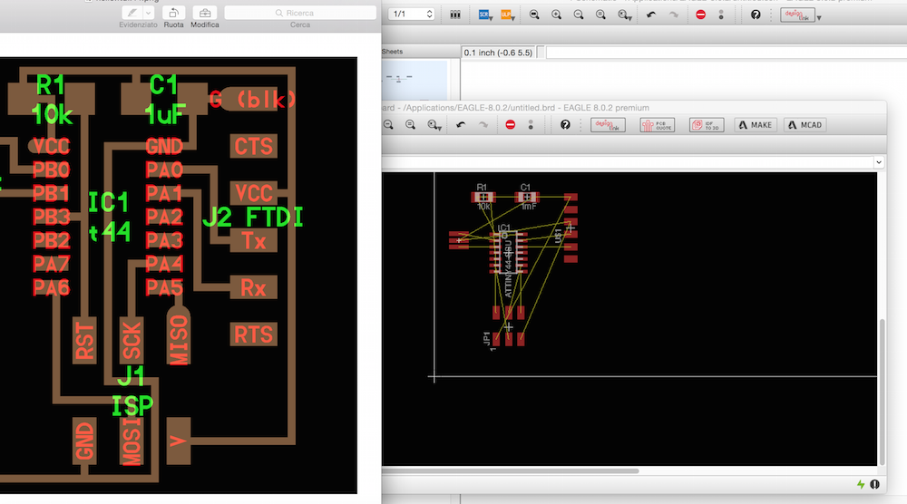Expand design link dropdown arrow in schematic toolbar
Viewport: 907px width, 504px height.
[819, 18]
